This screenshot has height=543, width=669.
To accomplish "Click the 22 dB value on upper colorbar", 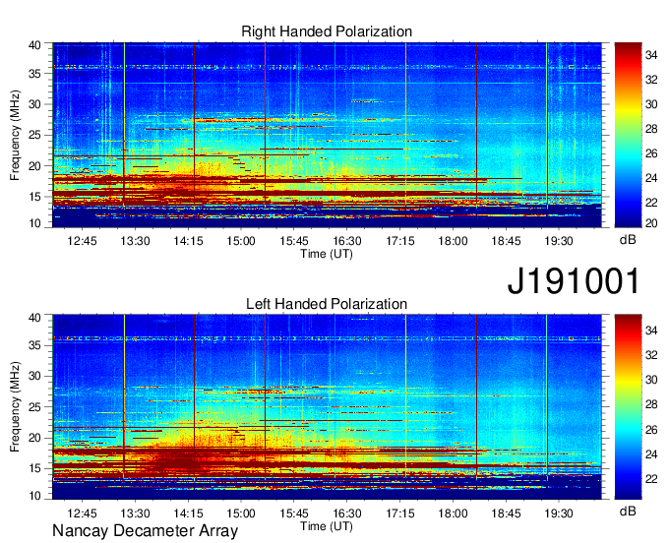I will (x=651, y=203).
